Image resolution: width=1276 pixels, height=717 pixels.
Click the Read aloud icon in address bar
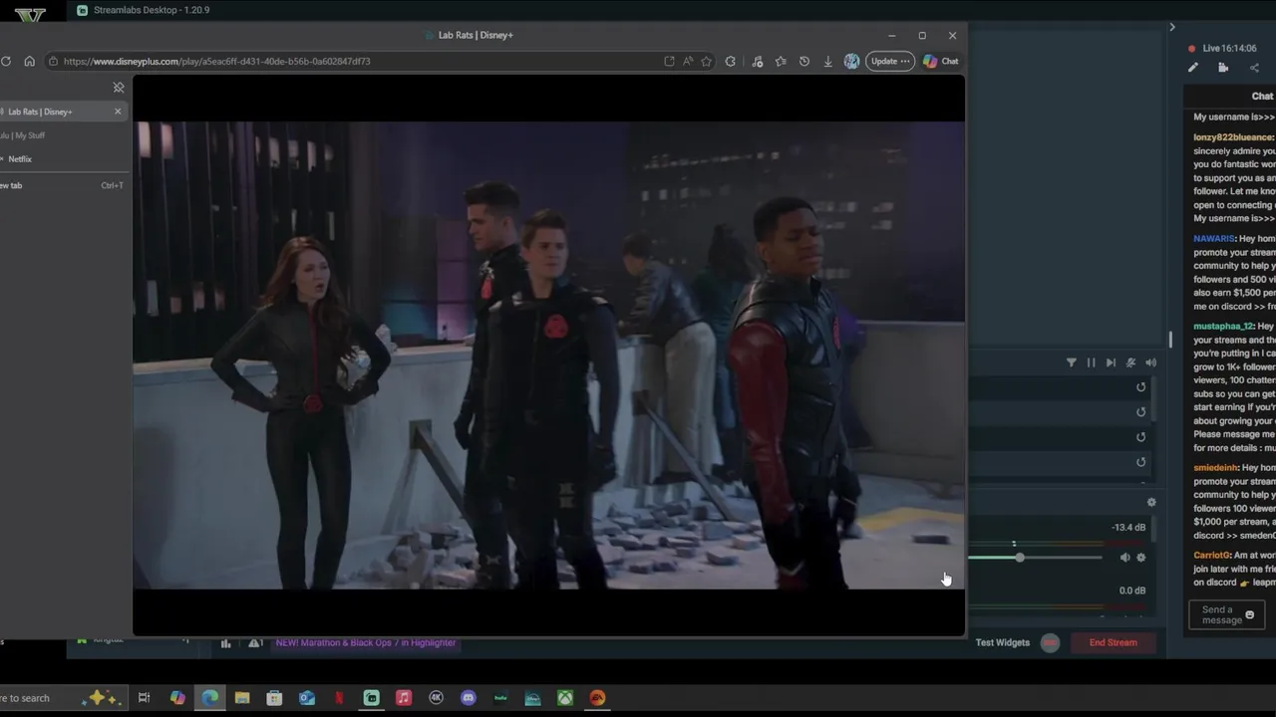point(688,61)
